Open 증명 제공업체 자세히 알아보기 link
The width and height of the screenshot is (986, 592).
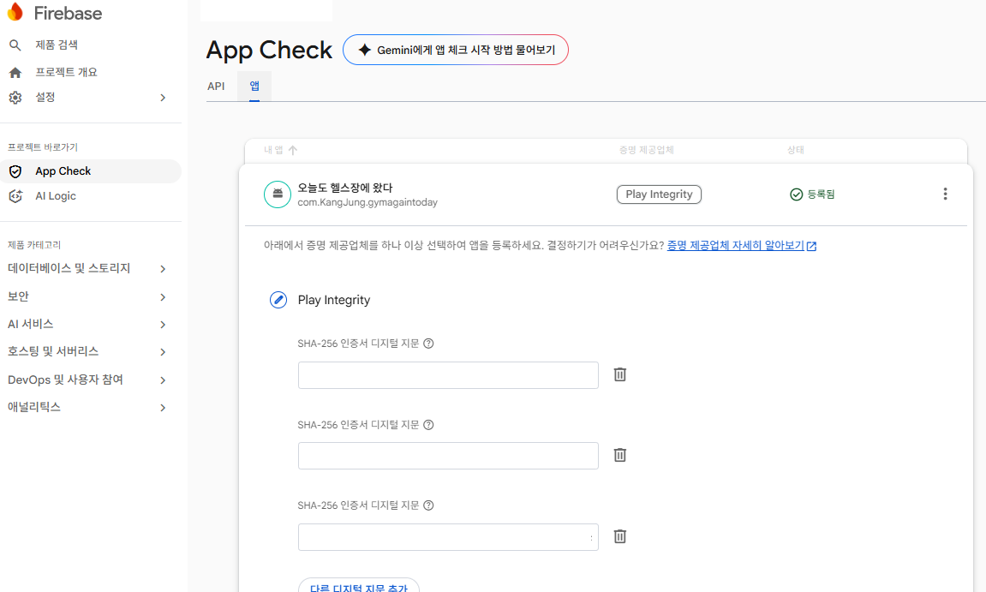click(735, 245)
